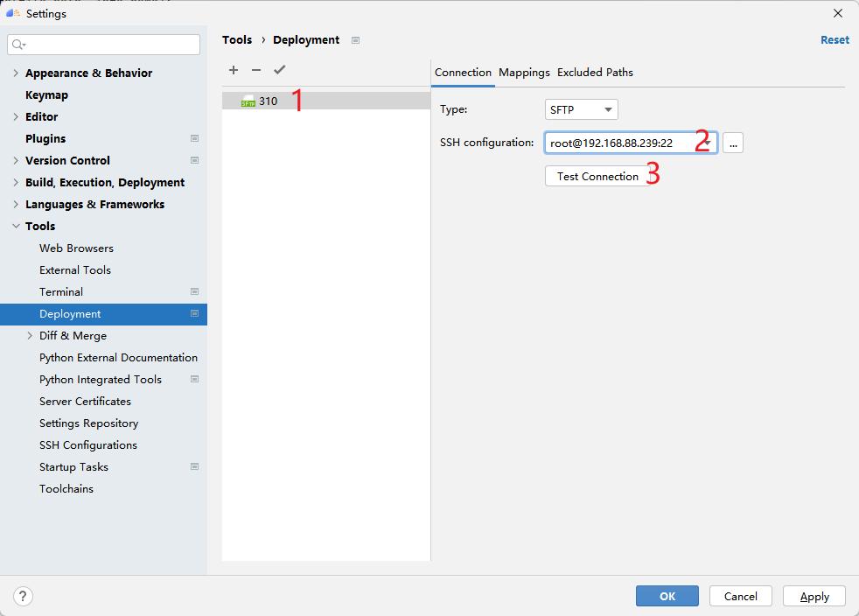The height and width of the screenshot is (616, 859).
Task: Switch to the Mappings tab
Action: click(524, 73)
